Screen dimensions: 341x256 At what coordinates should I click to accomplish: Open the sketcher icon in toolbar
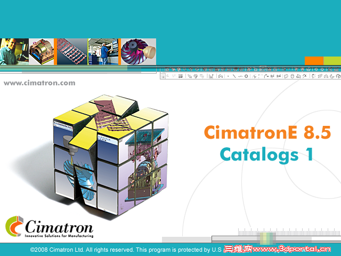point(211,76)
